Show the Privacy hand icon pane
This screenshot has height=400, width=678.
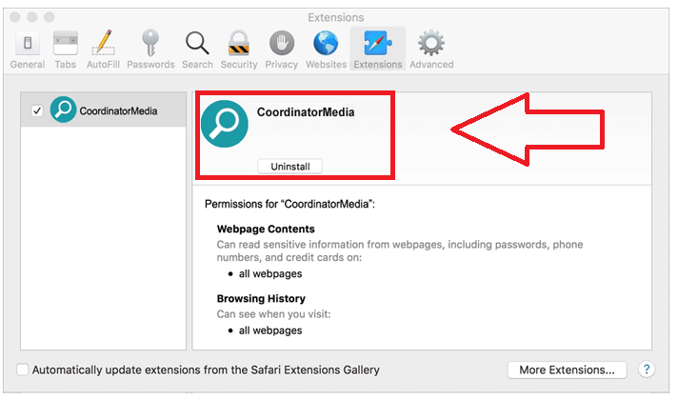(x=282, y=50)
